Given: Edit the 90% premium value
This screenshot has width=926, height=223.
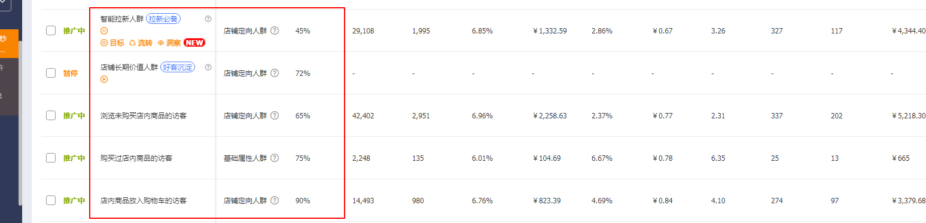Looking at the screenshot, I should pyautogui.click(x=303, y=201).
